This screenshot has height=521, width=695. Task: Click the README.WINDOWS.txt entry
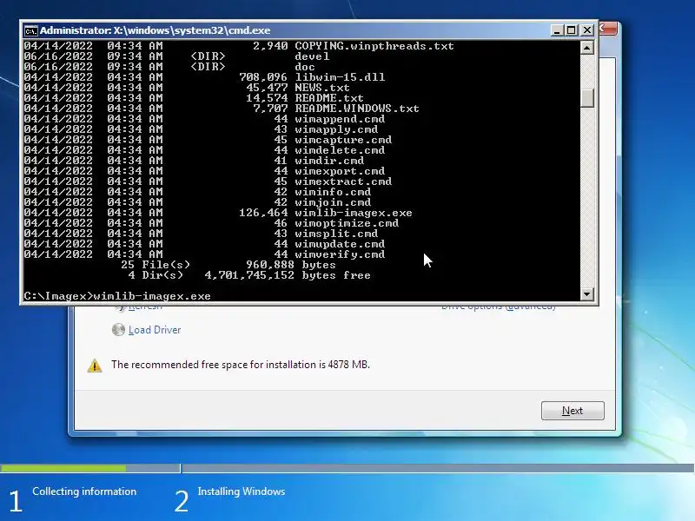(x=357, y=109)
